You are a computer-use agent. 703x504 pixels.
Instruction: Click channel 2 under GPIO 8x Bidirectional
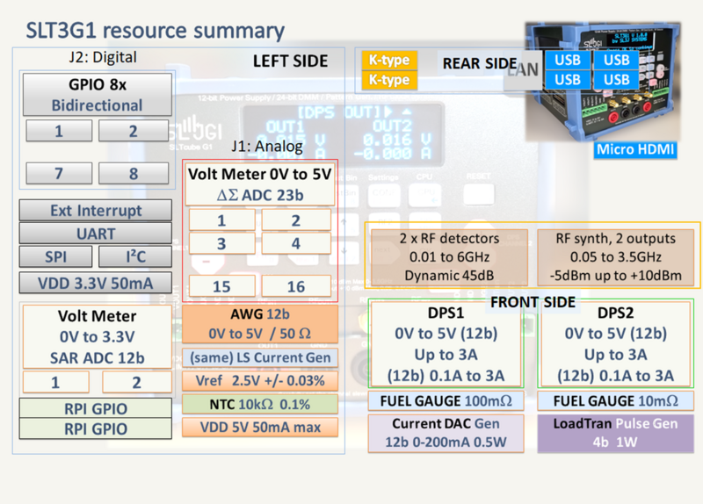(x=134, y=131)
